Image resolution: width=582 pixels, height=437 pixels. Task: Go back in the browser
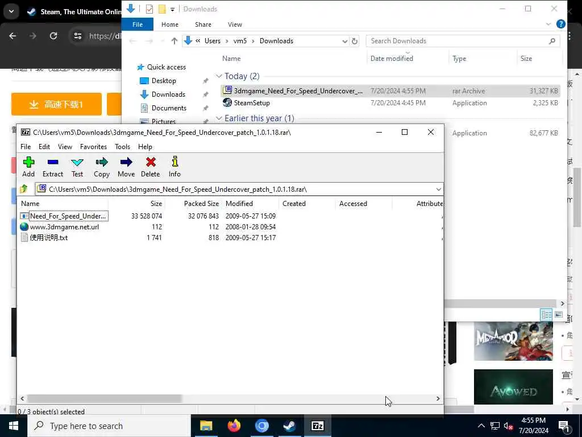13,36
